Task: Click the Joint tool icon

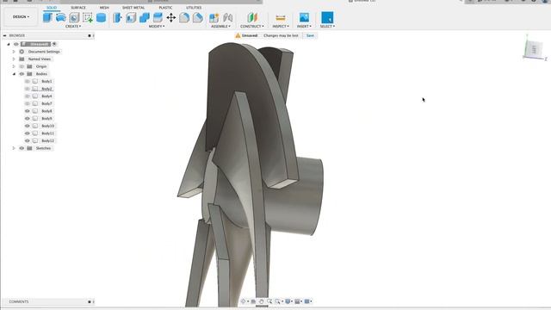Action: tap(227, 17)
